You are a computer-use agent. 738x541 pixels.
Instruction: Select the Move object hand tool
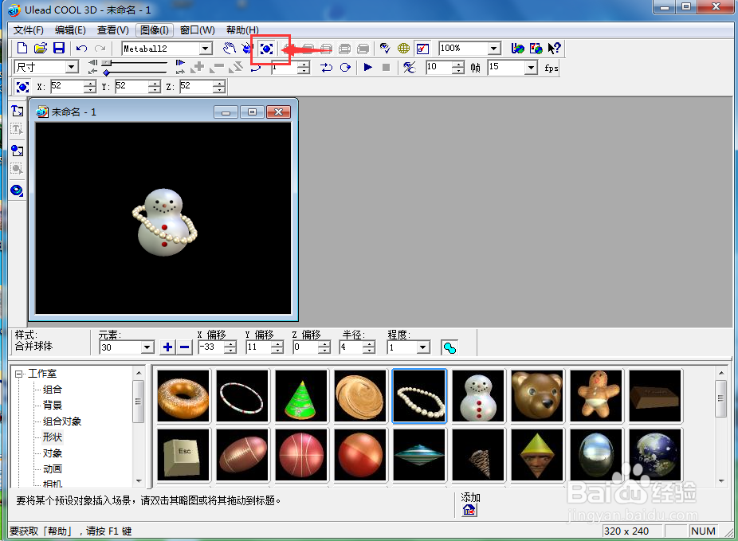(230, 49)
